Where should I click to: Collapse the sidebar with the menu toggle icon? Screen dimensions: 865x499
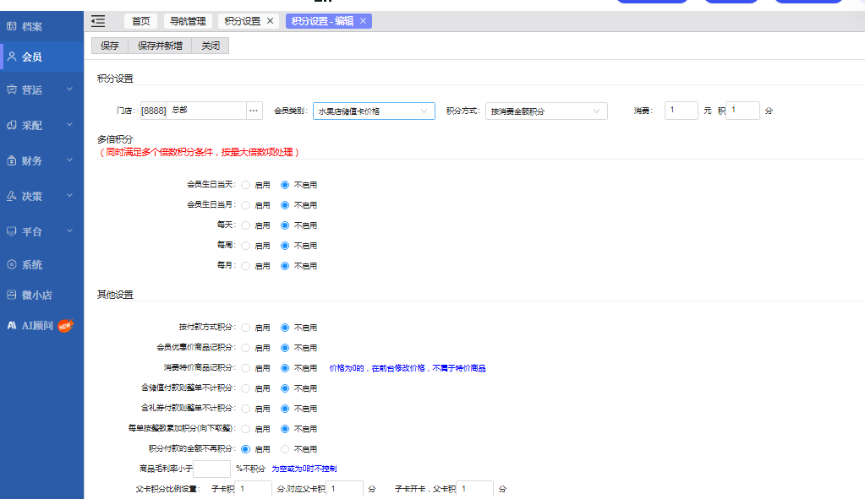[98, 21]
